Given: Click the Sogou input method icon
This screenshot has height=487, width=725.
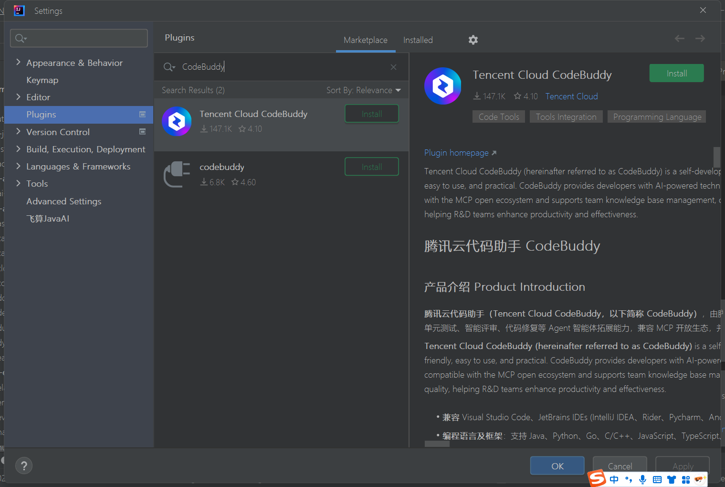Looking at the screenshot, I should click(x=597, y=478).
